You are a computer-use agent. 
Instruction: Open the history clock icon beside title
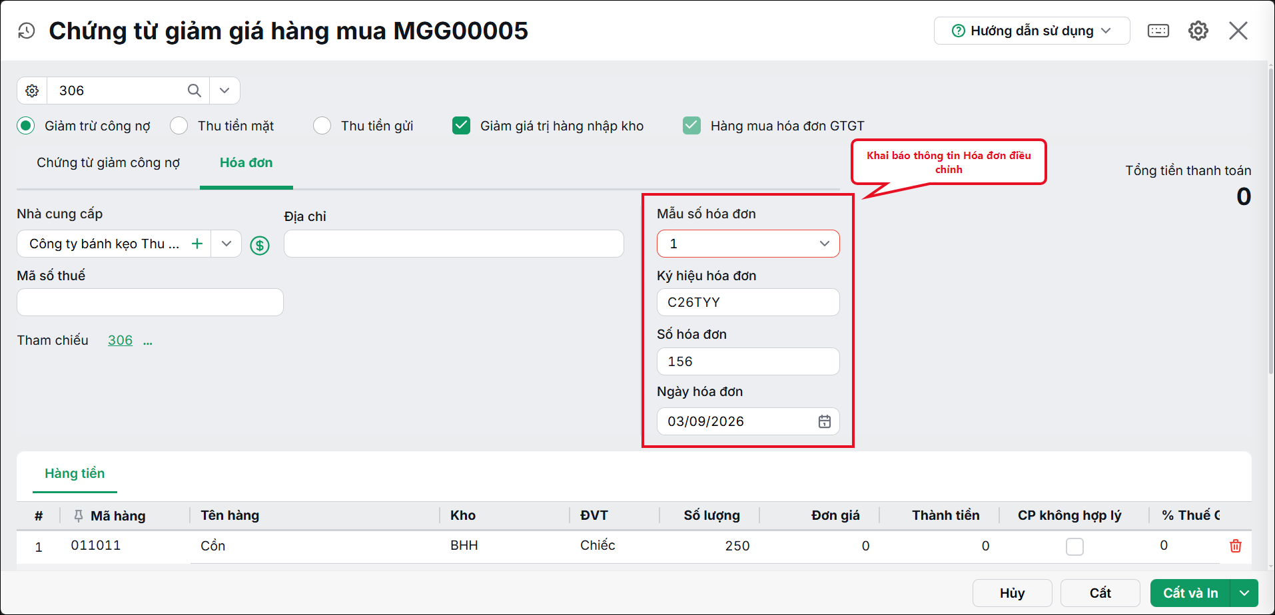pos(27,31)
